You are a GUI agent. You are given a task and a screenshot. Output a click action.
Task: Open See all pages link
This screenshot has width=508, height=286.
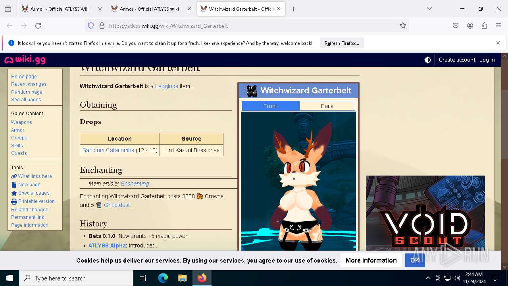pyautogui.click(x=26, y=100)
